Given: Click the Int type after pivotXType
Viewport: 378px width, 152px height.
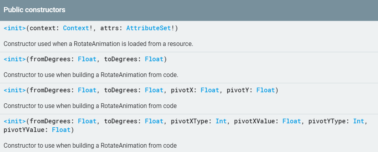Looking at the screenshot, I should 221,121.
